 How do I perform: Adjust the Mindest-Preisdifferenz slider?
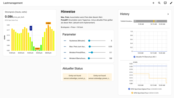point(97,52)
